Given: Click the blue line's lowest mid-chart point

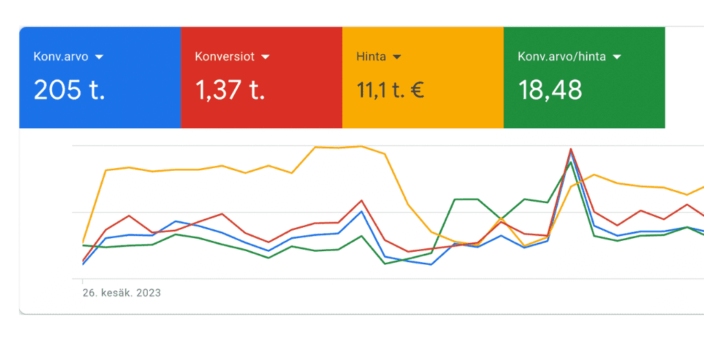Looking at the screenshot, I should [431, 264].
